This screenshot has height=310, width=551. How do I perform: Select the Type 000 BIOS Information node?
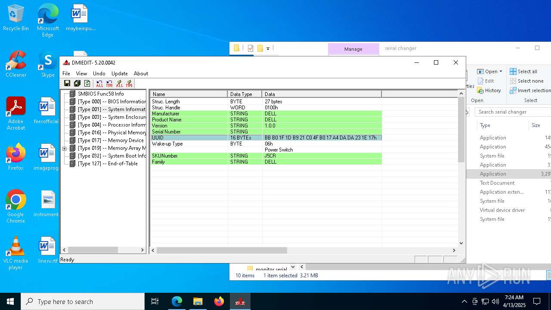coord(112,102)
